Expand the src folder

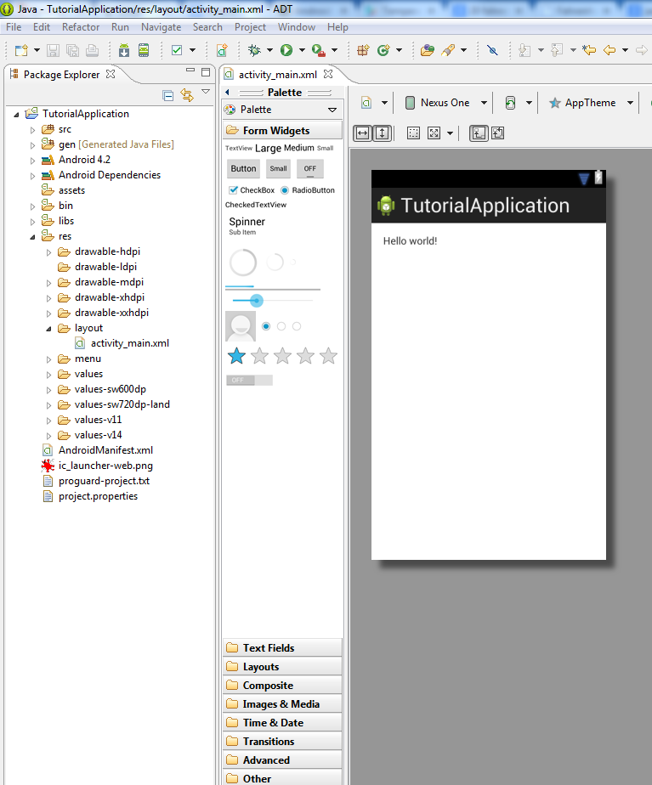tap(32, 130)
